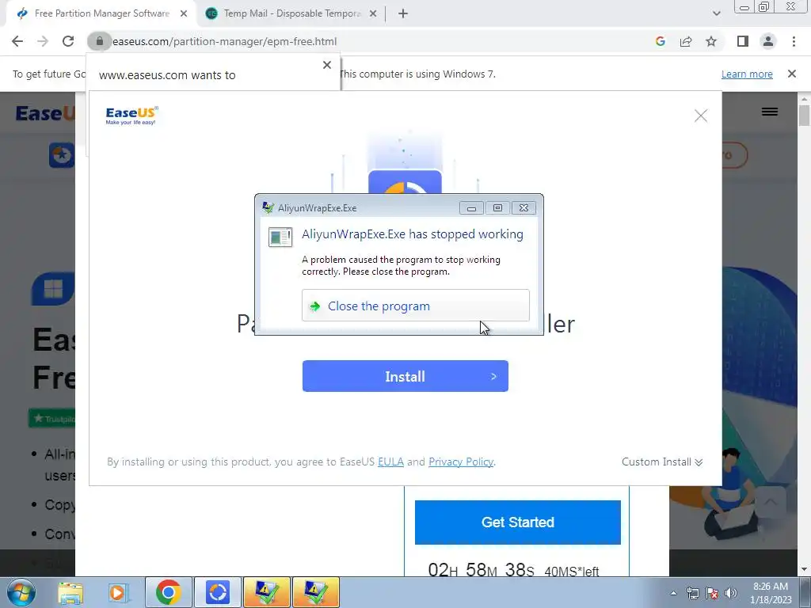Open Learn more link in Windows 7 notice

[747, 74]
